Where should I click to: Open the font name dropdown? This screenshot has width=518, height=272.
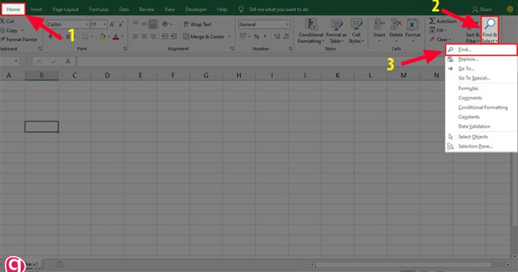pyautogui.click(x=88, y=24)
